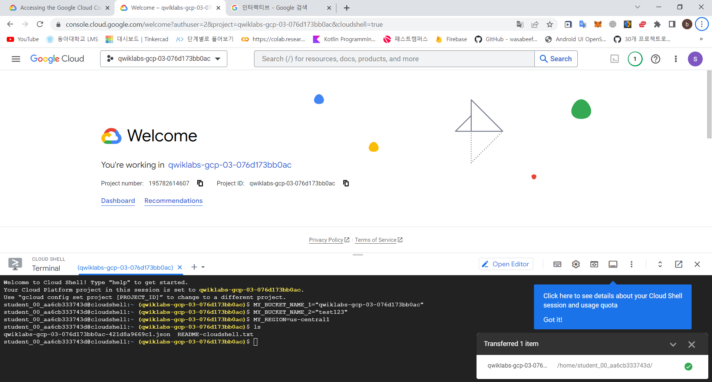This screenshot has height=382, width=712.
Task: Switch to the Google 검색 browser tab
Action: coord(281,8)
